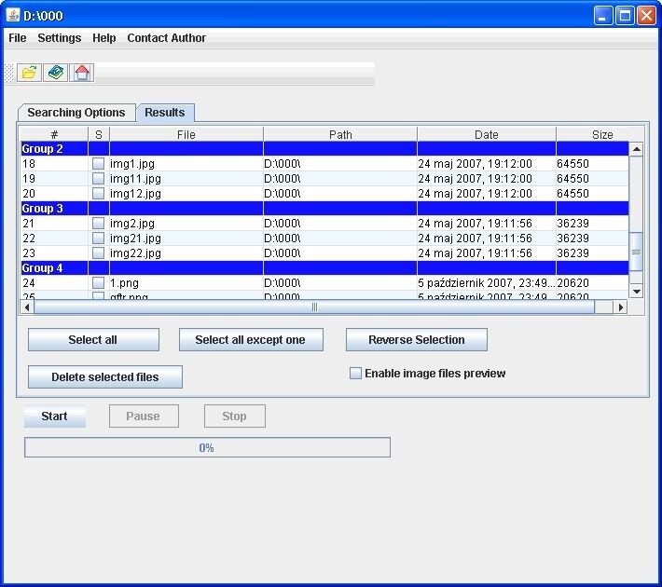662x587 pixels.
Task: Click the Stop button
Action: pos(235,416)
